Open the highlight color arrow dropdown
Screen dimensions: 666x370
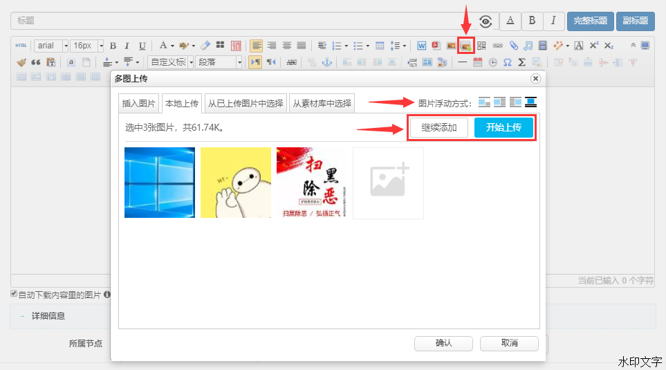(x=194, y=46)
